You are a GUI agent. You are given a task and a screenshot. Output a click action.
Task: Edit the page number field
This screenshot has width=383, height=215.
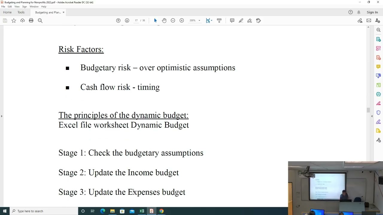click(x=136, y=21)
